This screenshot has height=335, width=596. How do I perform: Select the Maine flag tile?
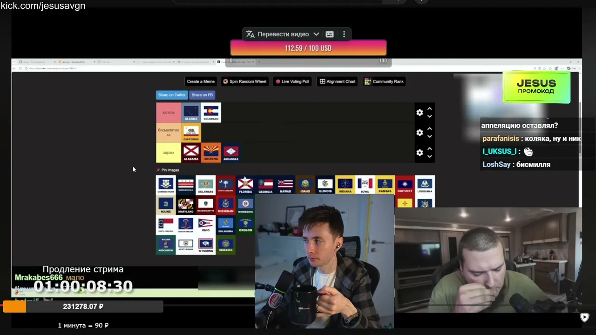166,205
